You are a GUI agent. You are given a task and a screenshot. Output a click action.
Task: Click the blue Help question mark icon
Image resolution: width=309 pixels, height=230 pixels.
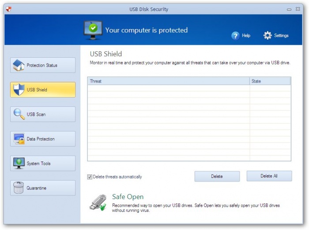(235, 36)
